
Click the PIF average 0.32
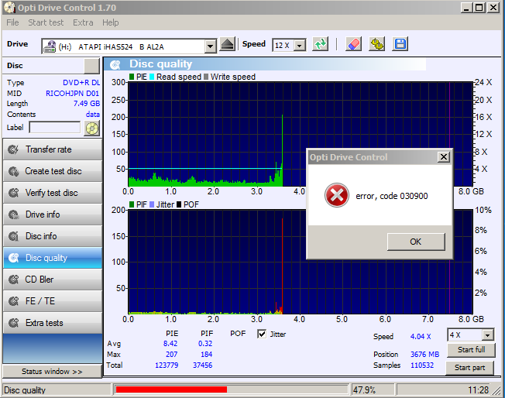(x=205, y=344)
